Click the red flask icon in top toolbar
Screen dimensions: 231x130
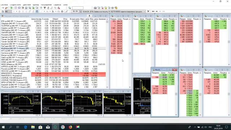58,8
